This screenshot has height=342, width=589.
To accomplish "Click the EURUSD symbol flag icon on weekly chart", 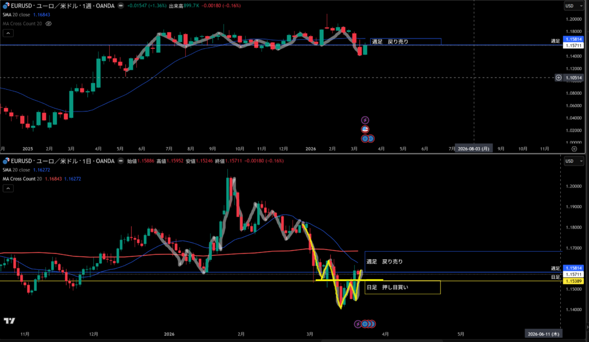I will (5, 6).
